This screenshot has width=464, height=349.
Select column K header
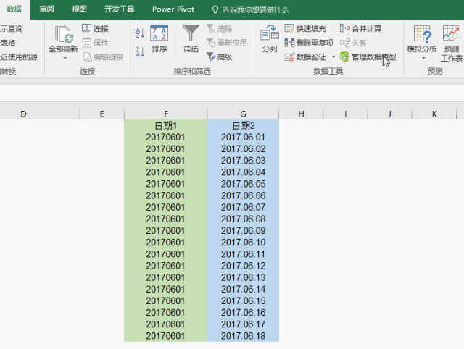[x=434, y=114]
